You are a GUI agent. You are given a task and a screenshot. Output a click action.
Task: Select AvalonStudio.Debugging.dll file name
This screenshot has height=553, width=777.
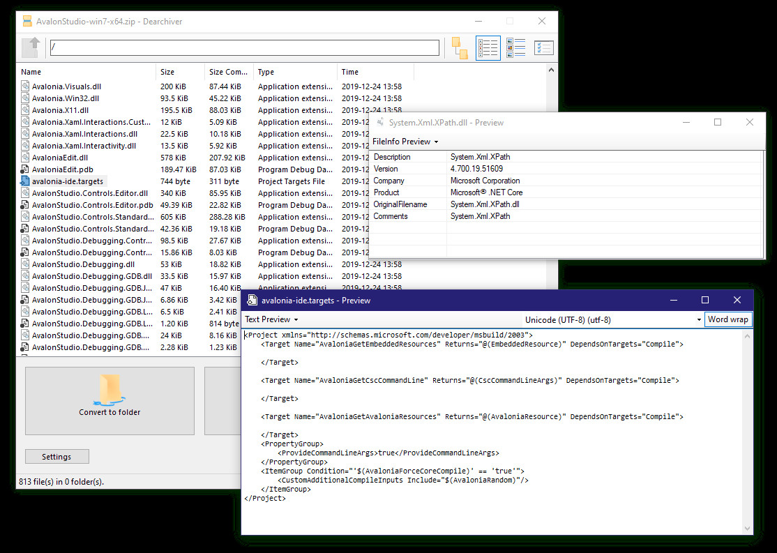[83, 264]
